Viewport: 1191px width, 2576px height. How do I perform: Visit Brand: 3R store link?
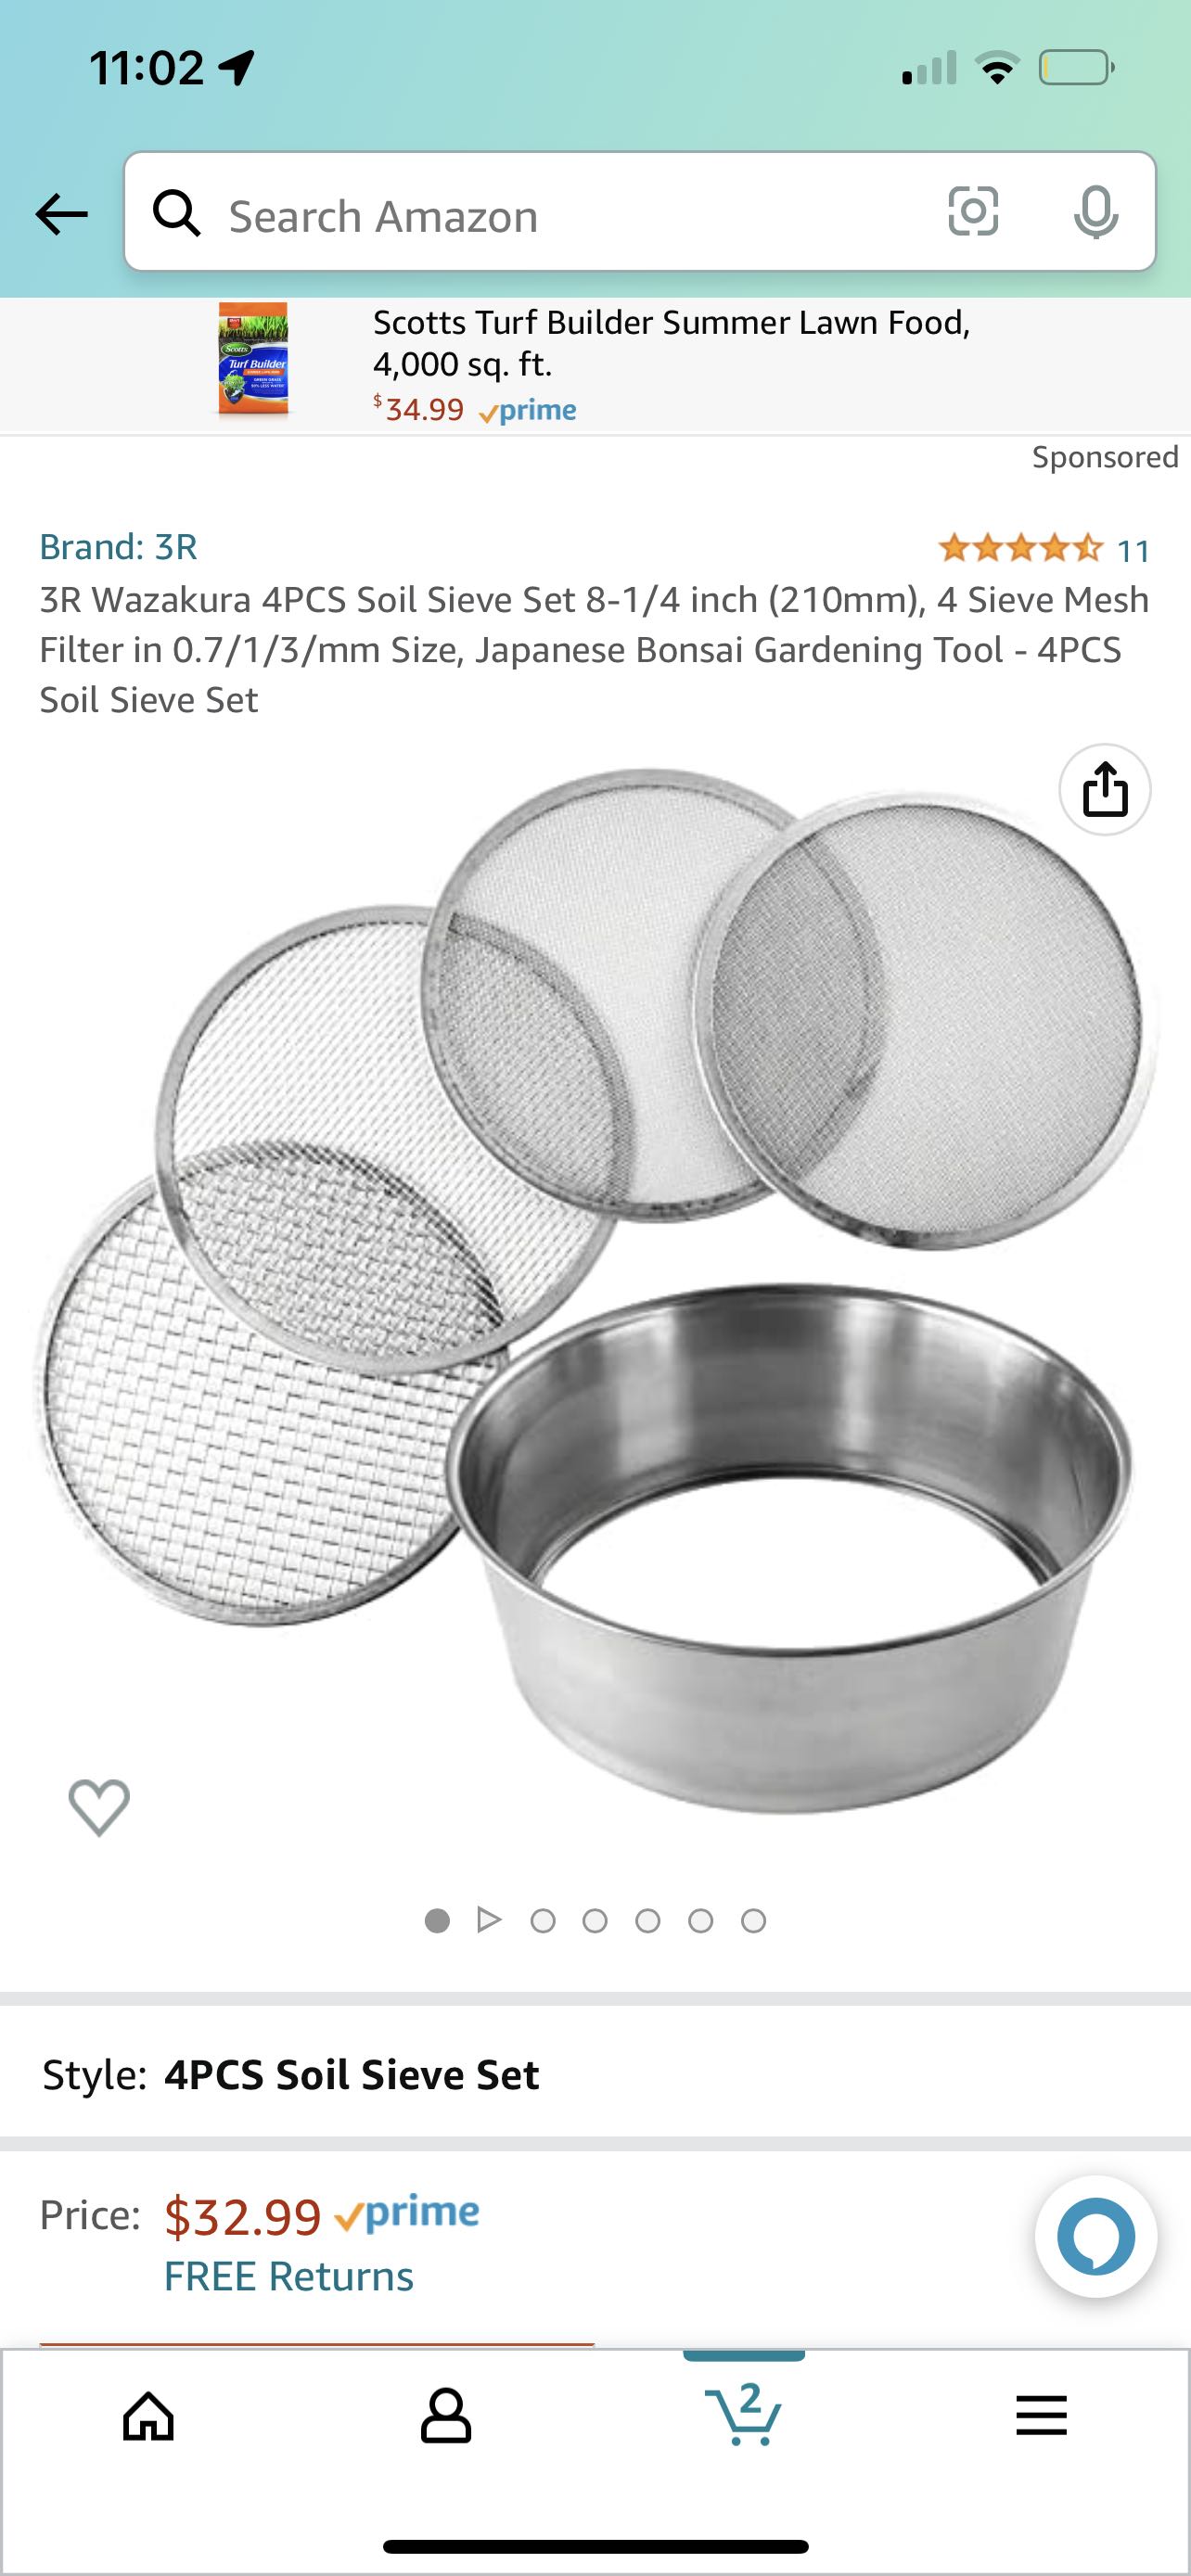click(118, 547)
